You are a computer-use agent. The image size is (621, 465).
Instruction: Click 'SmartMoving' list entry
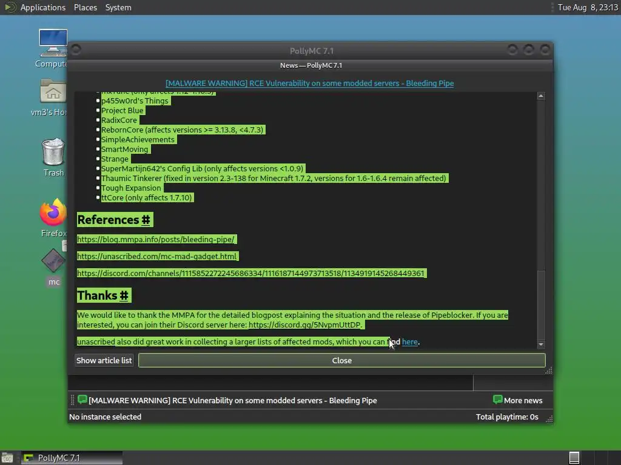[125, 149]
